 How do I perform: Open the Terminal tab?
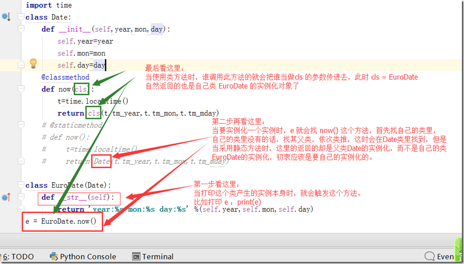tap(153, 256)
